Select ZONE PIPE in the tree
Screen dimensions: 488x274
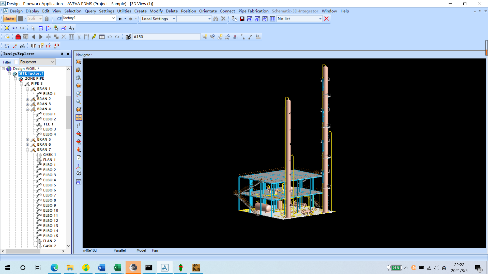tap(35, 79)
